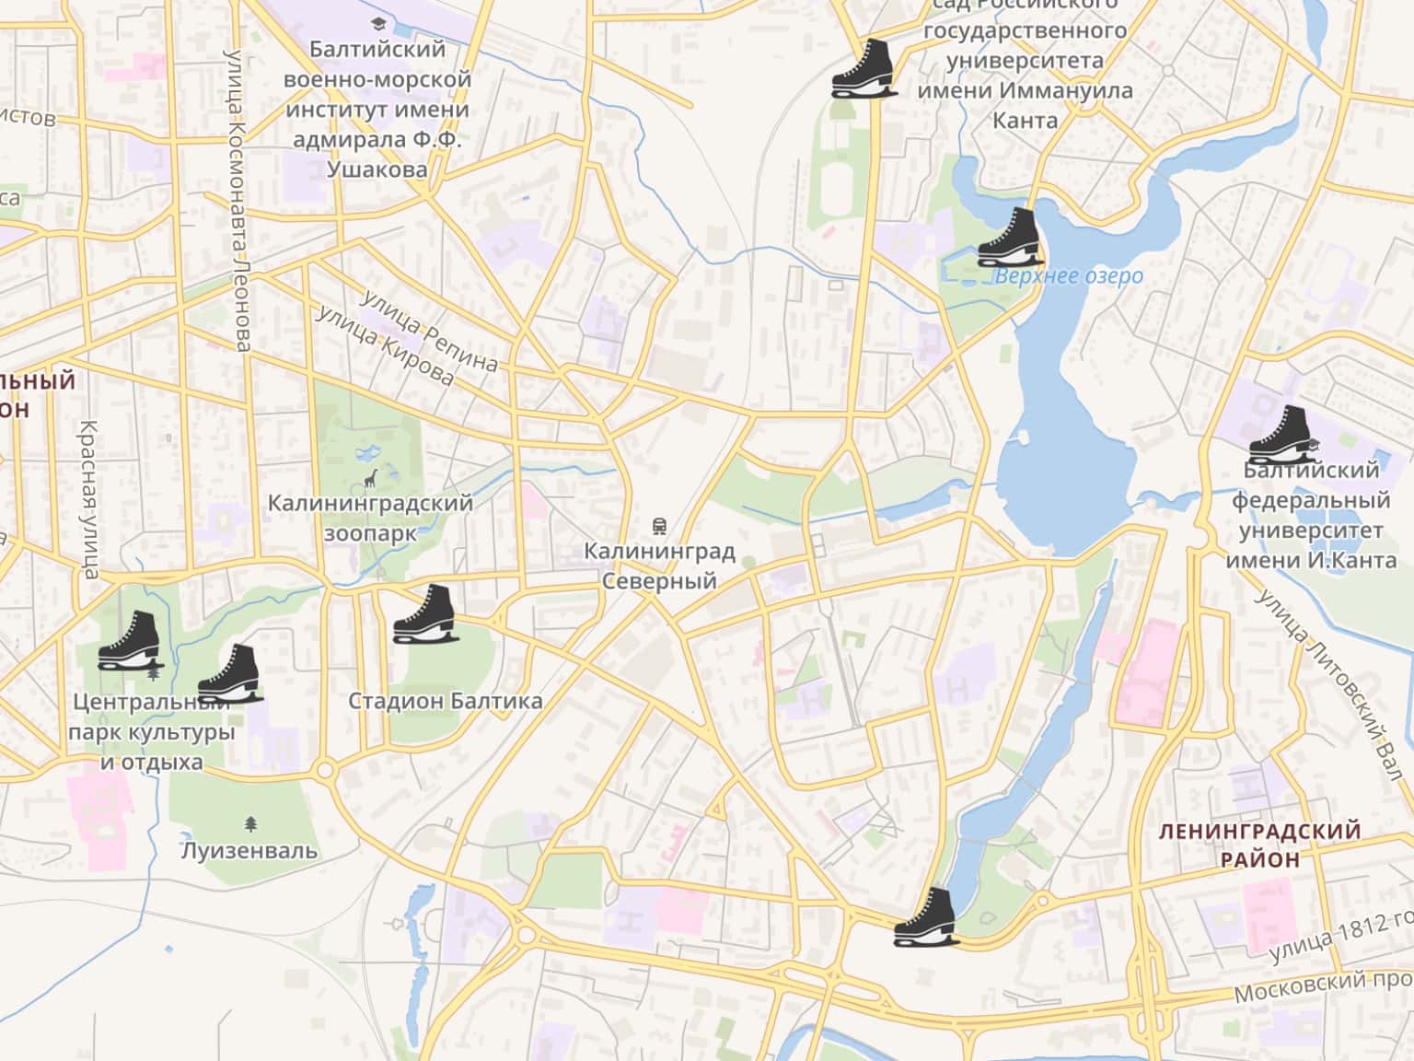Click the ice skate marker on Верхнее озеро
This screenshot has height=1061, width=1414.
click(x=1010, y=237)
